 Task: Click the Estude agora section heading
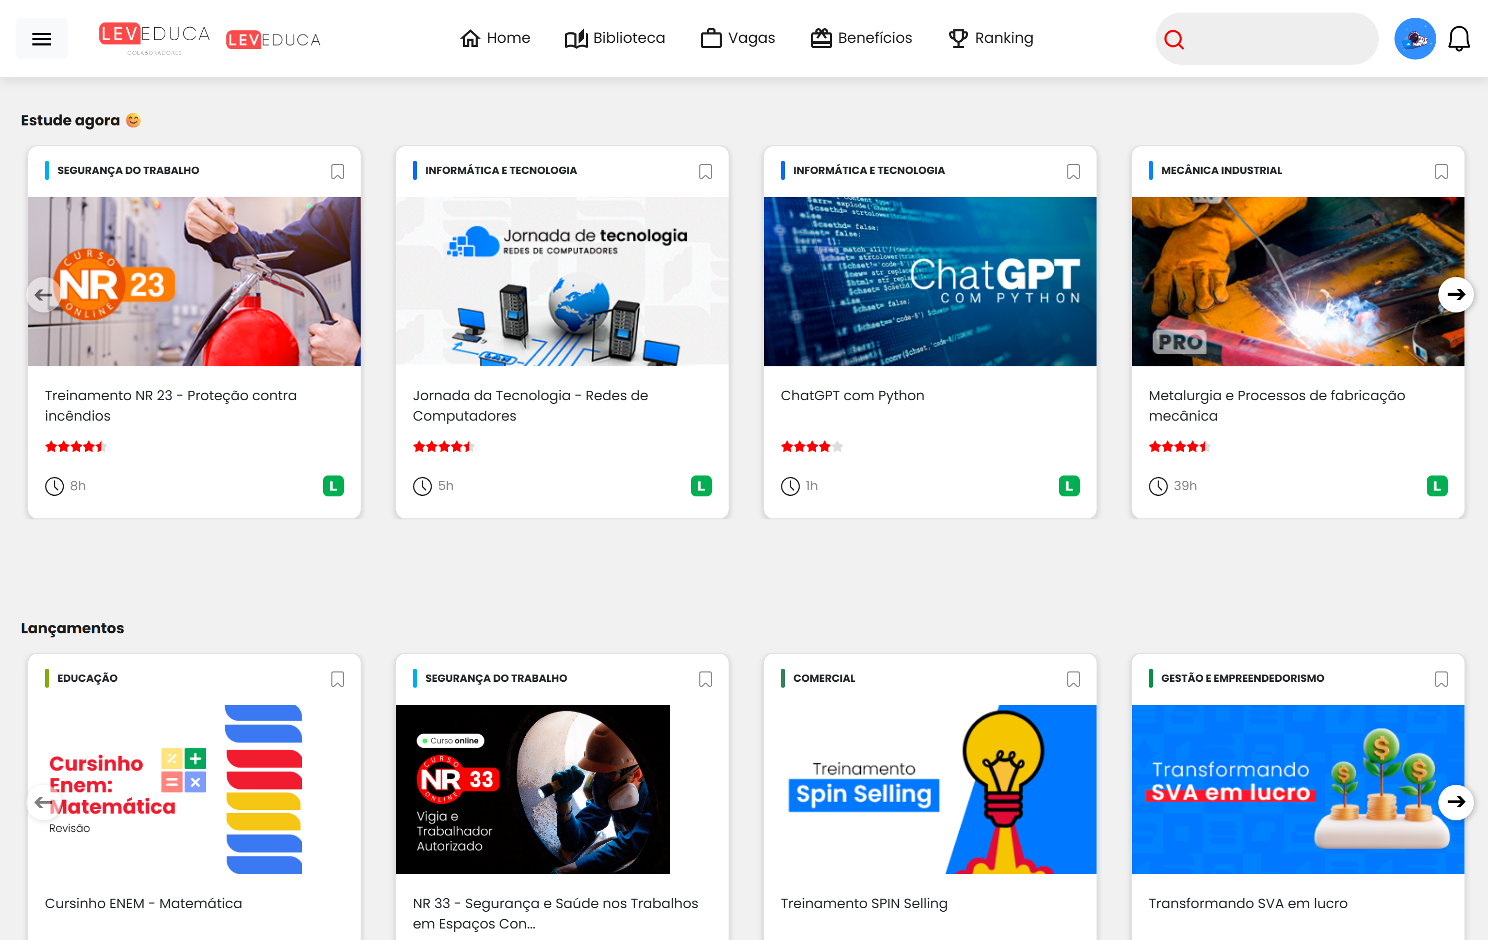[81, 120]
